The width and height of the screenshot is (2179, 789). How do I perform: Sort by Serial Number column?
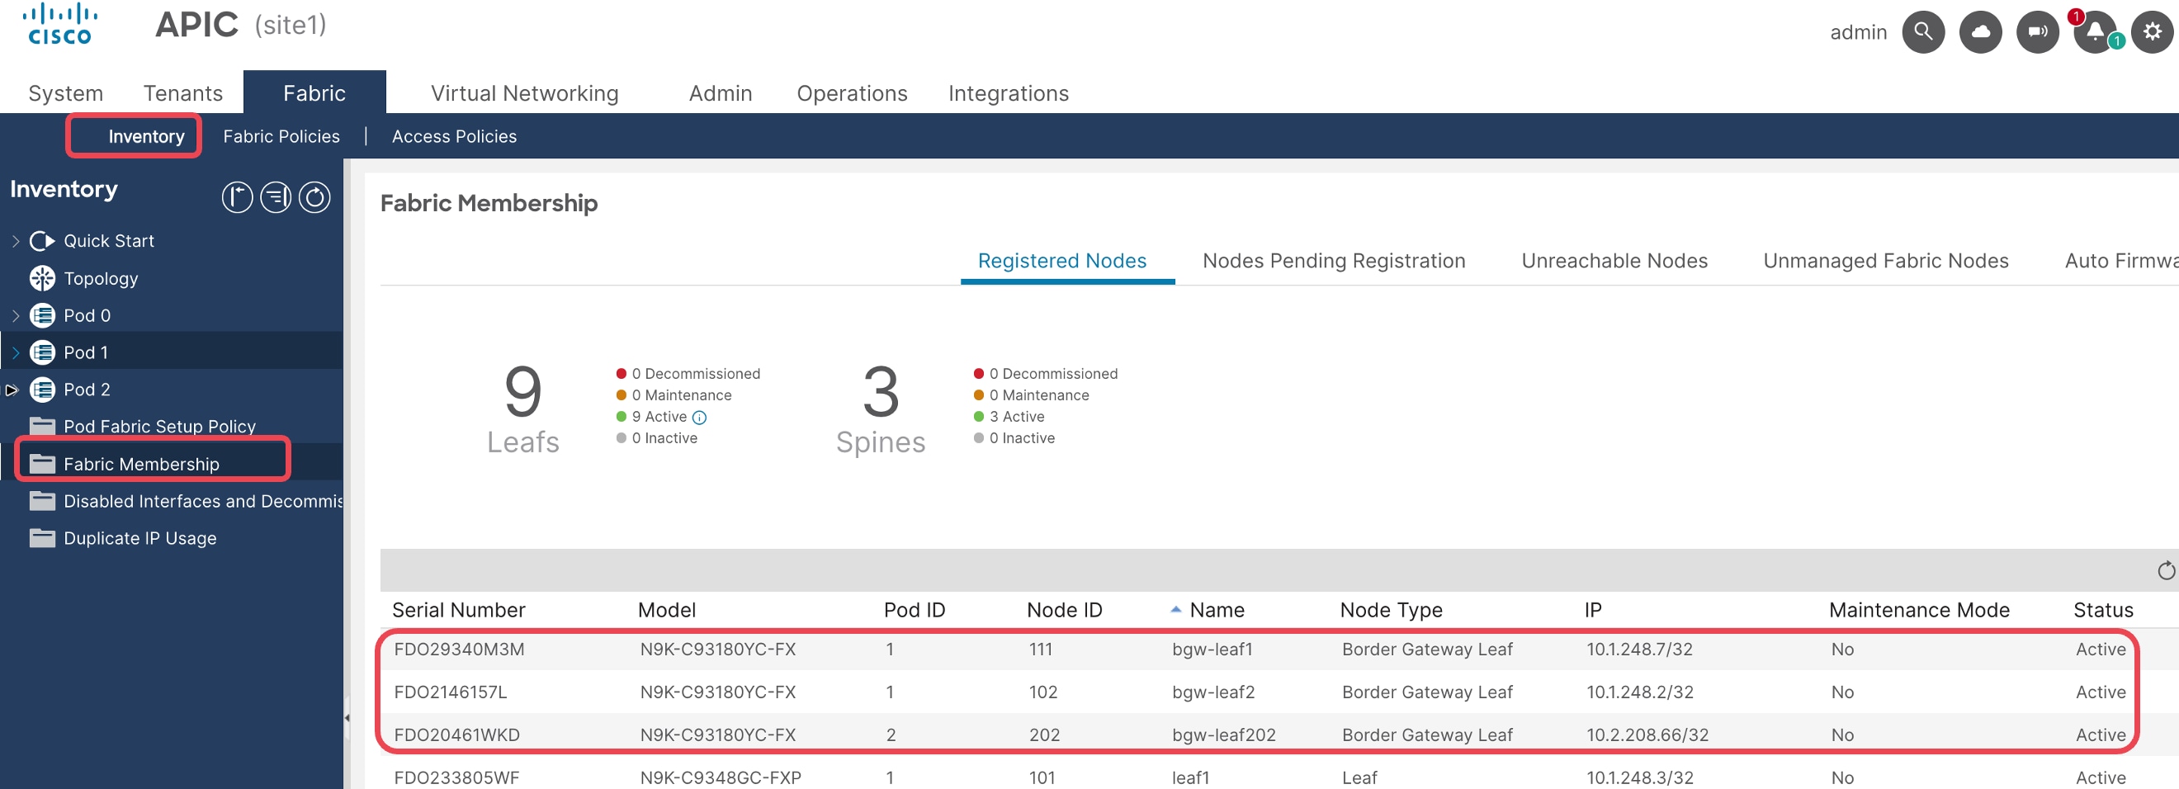click(458, 610)
